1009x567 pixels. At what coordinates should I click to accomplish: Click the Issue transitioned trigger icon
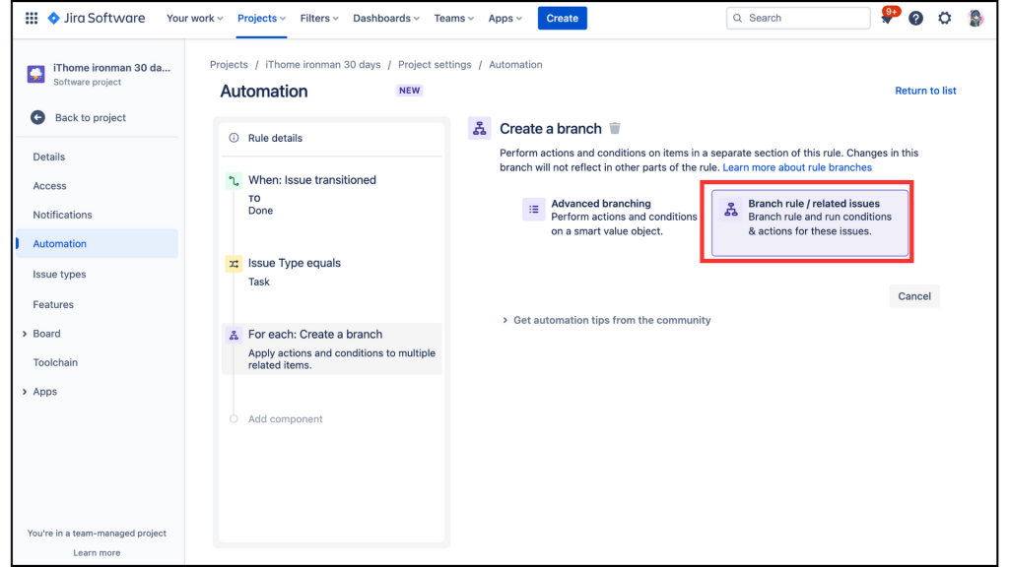point(234,181)
